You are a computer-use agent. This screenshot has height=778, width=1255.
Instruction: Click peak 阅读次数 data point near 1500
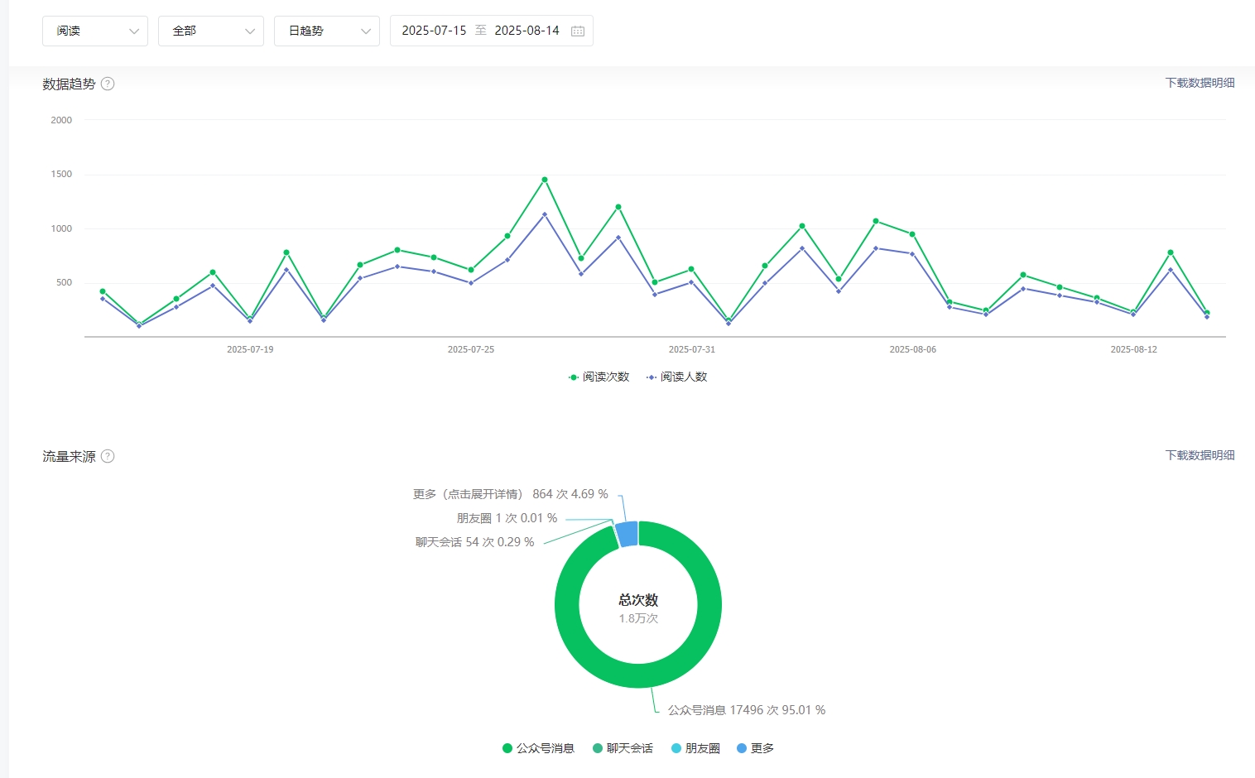pos(545,180)
